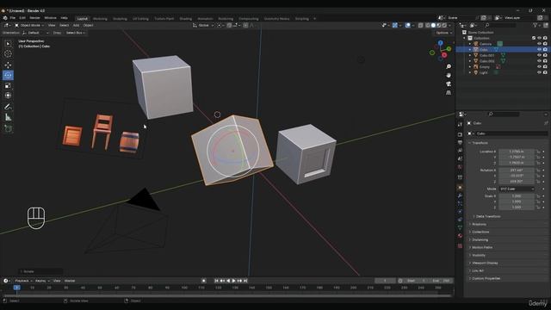Play the animation forward
This screenshot has width=551, height=310.
pyautogui.click(x=233, y=281)
